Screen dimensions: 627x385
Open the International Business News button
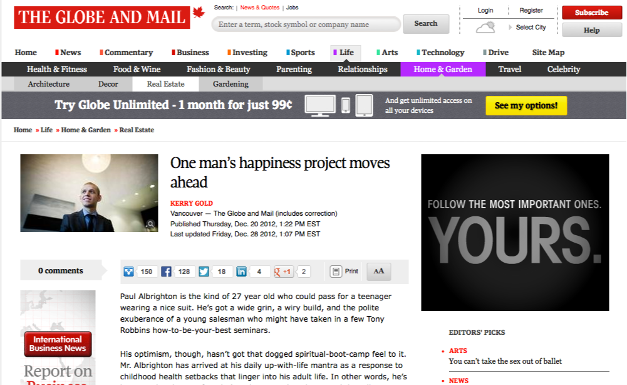tap(58, 344)
